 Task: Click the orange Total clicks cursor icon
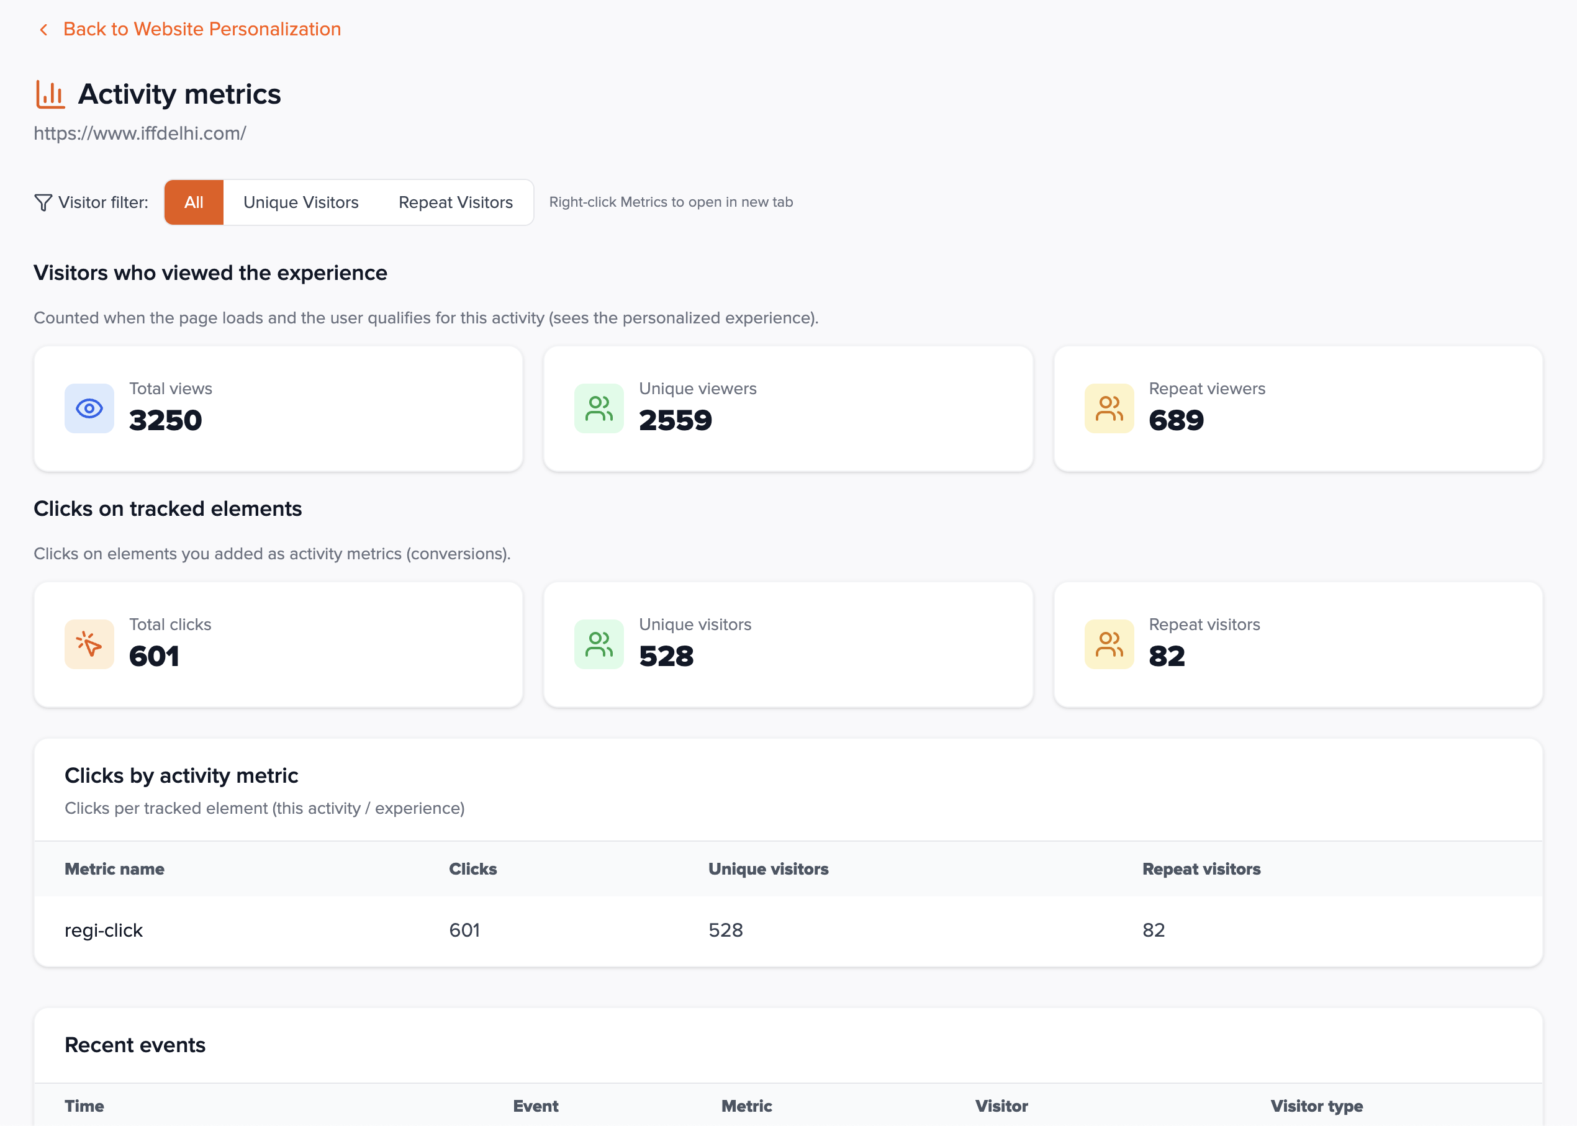point(89,644)
